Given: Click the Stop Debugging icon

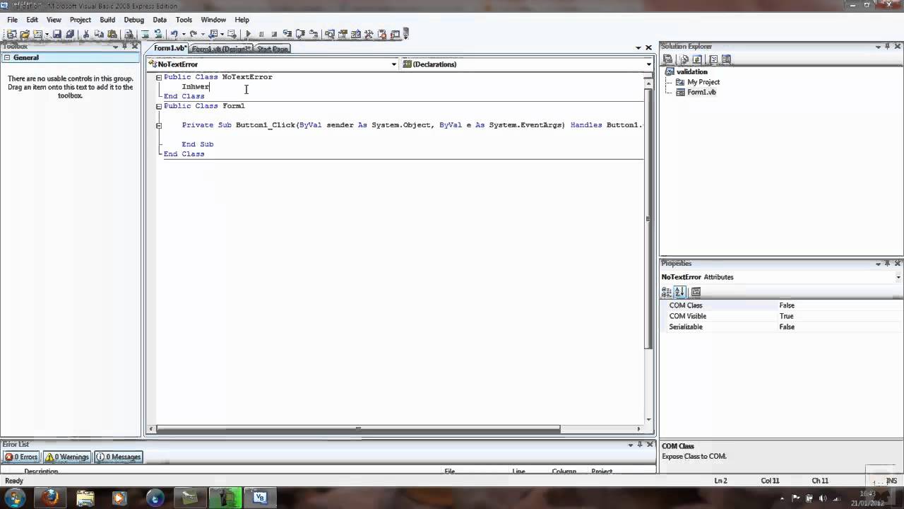Looking at the screenshot, I should coord(274,34).
